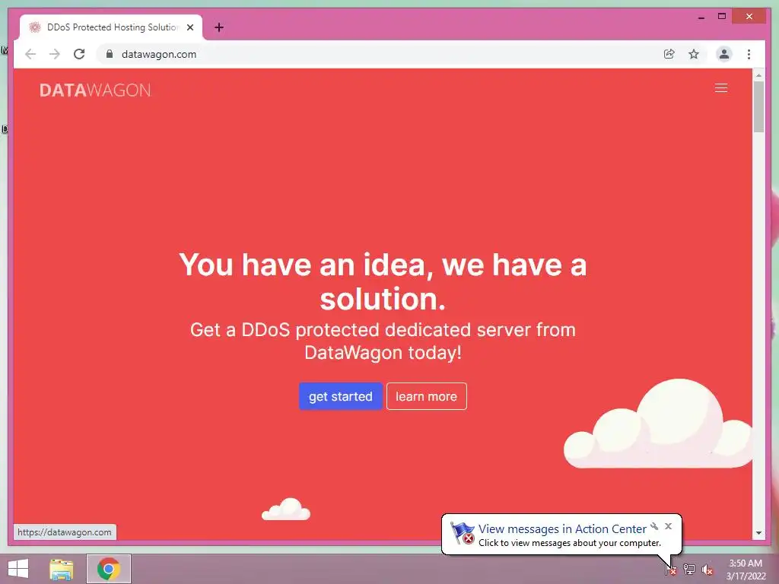Open the network tray icon
779x584 pixels.
689,570
